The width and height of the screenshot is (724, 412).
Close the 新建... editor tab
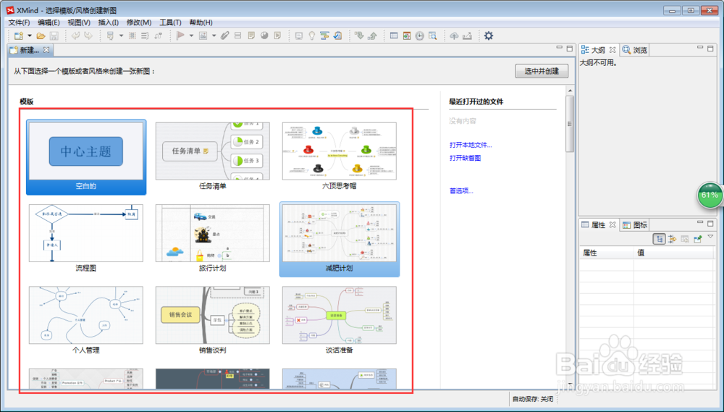(x=46, y=50)
